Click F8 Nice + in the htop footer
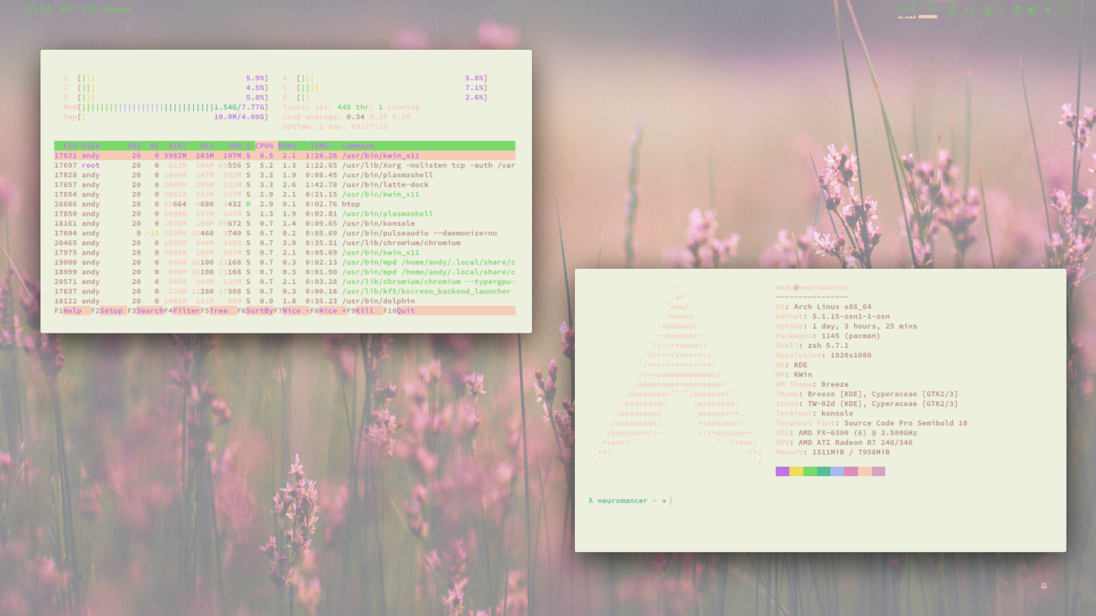This screenshot has height=616, width=1096. point(330,311)
